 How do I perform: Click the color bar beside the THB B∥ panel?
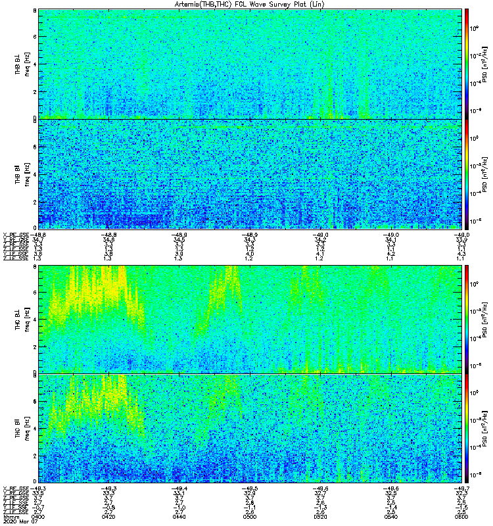coord(467,174)
